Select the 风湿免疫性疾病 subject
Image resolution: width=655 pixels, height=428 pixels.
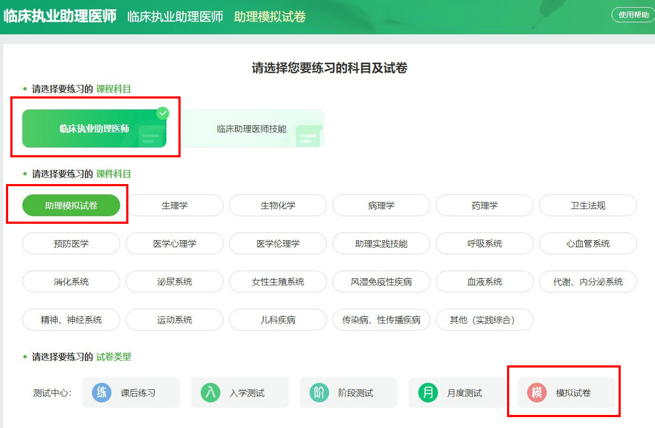[381, 282]
